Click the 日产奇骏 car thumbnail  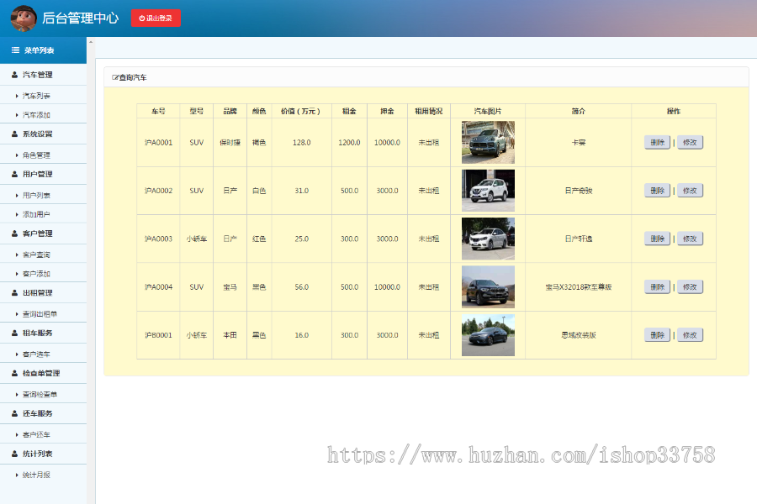[489, 191]
